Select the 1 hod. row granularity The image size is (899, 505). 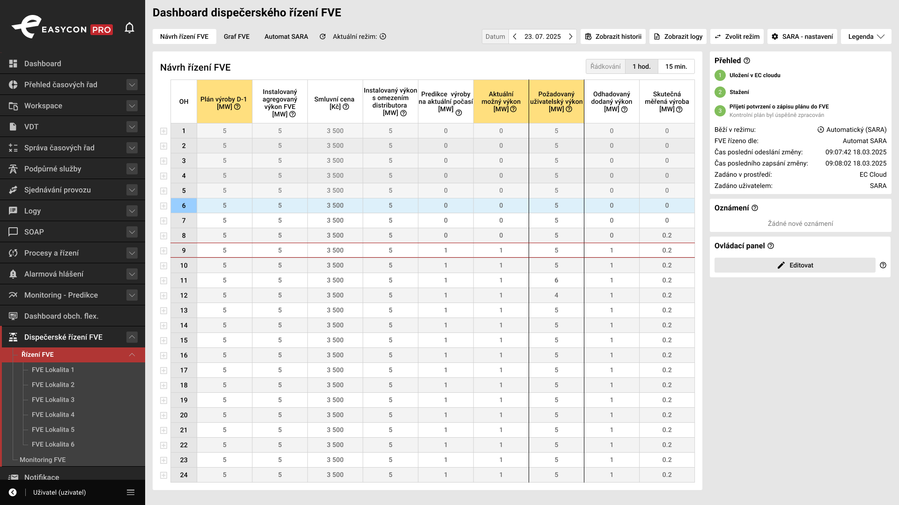point(641,66)
